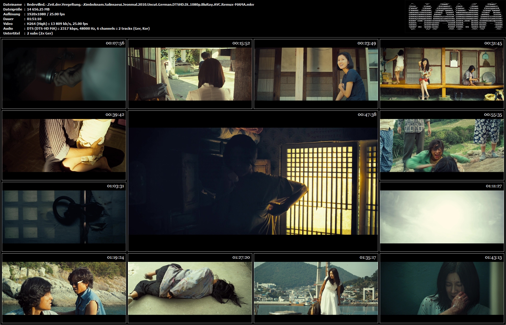Open the thumbnail at 01:27:20
The image size is (506, 325).
tap(190, 288)
